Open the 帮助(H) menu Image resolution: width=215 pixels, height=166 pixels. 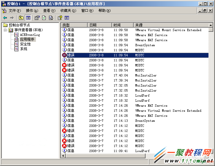point(105,11)
